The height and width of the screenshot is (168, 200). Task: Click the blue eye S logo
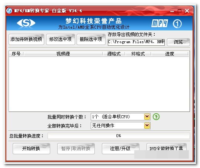point(26,23)
